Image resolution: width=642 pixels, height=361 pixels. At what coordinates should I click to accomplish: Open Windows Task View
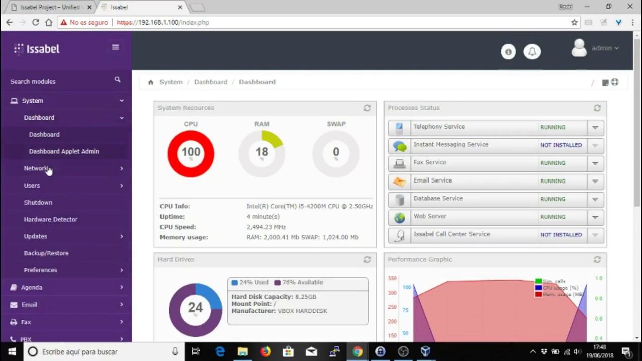[x=196, y=352]
